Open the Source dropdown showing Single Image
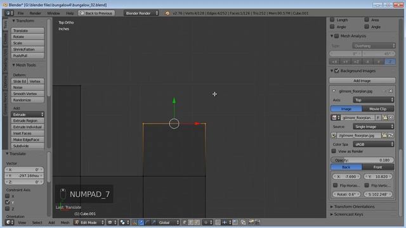Screen dimensions: 406x228 point(374,127)
